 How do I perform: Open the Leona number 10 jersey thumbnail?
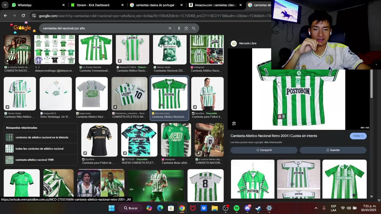click(x=129, y=94)
